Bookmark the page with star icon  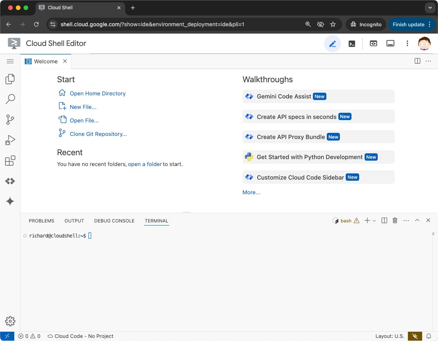pos(333,24)
